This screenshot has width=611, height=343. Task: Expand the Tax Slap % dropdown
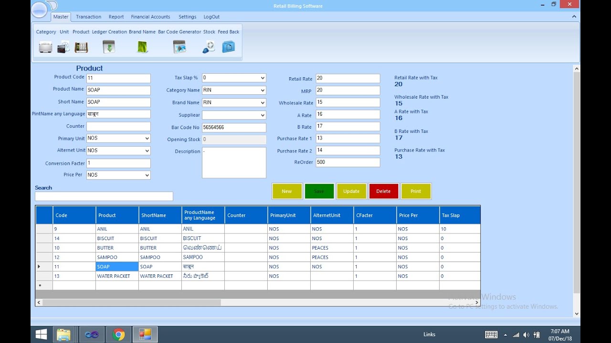262,78
